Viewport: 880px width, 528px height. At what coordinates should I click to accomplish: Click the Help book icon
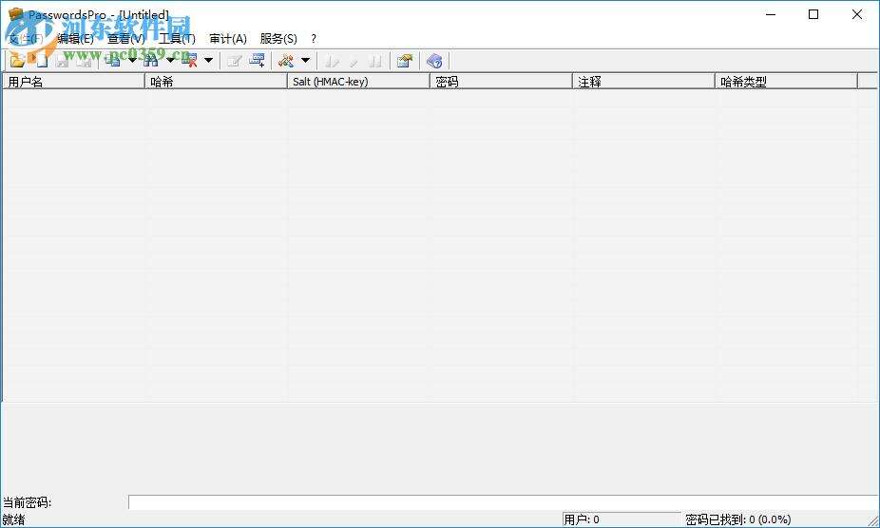pos(434,61)
